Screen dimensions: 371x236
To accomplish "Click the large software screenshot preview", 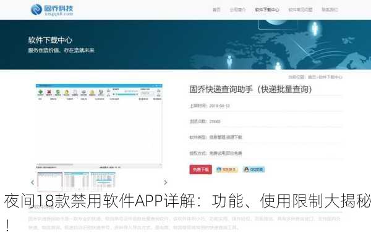I will coord(99,126).
